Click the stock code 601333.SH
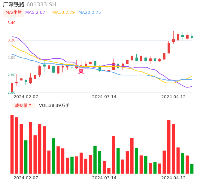 pos(41,5)
